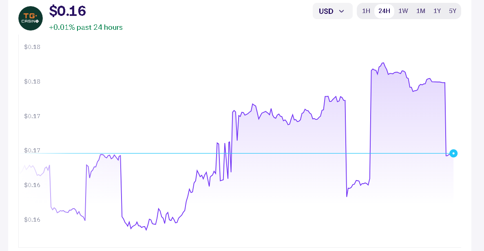Click the highest peak of the price line

383,63
